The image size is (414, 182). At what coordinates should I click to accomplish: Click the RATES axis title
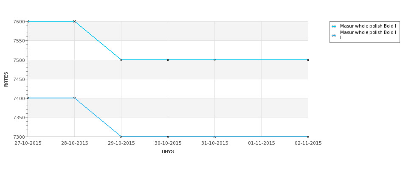pyautogui.click(x=6, y=79)
